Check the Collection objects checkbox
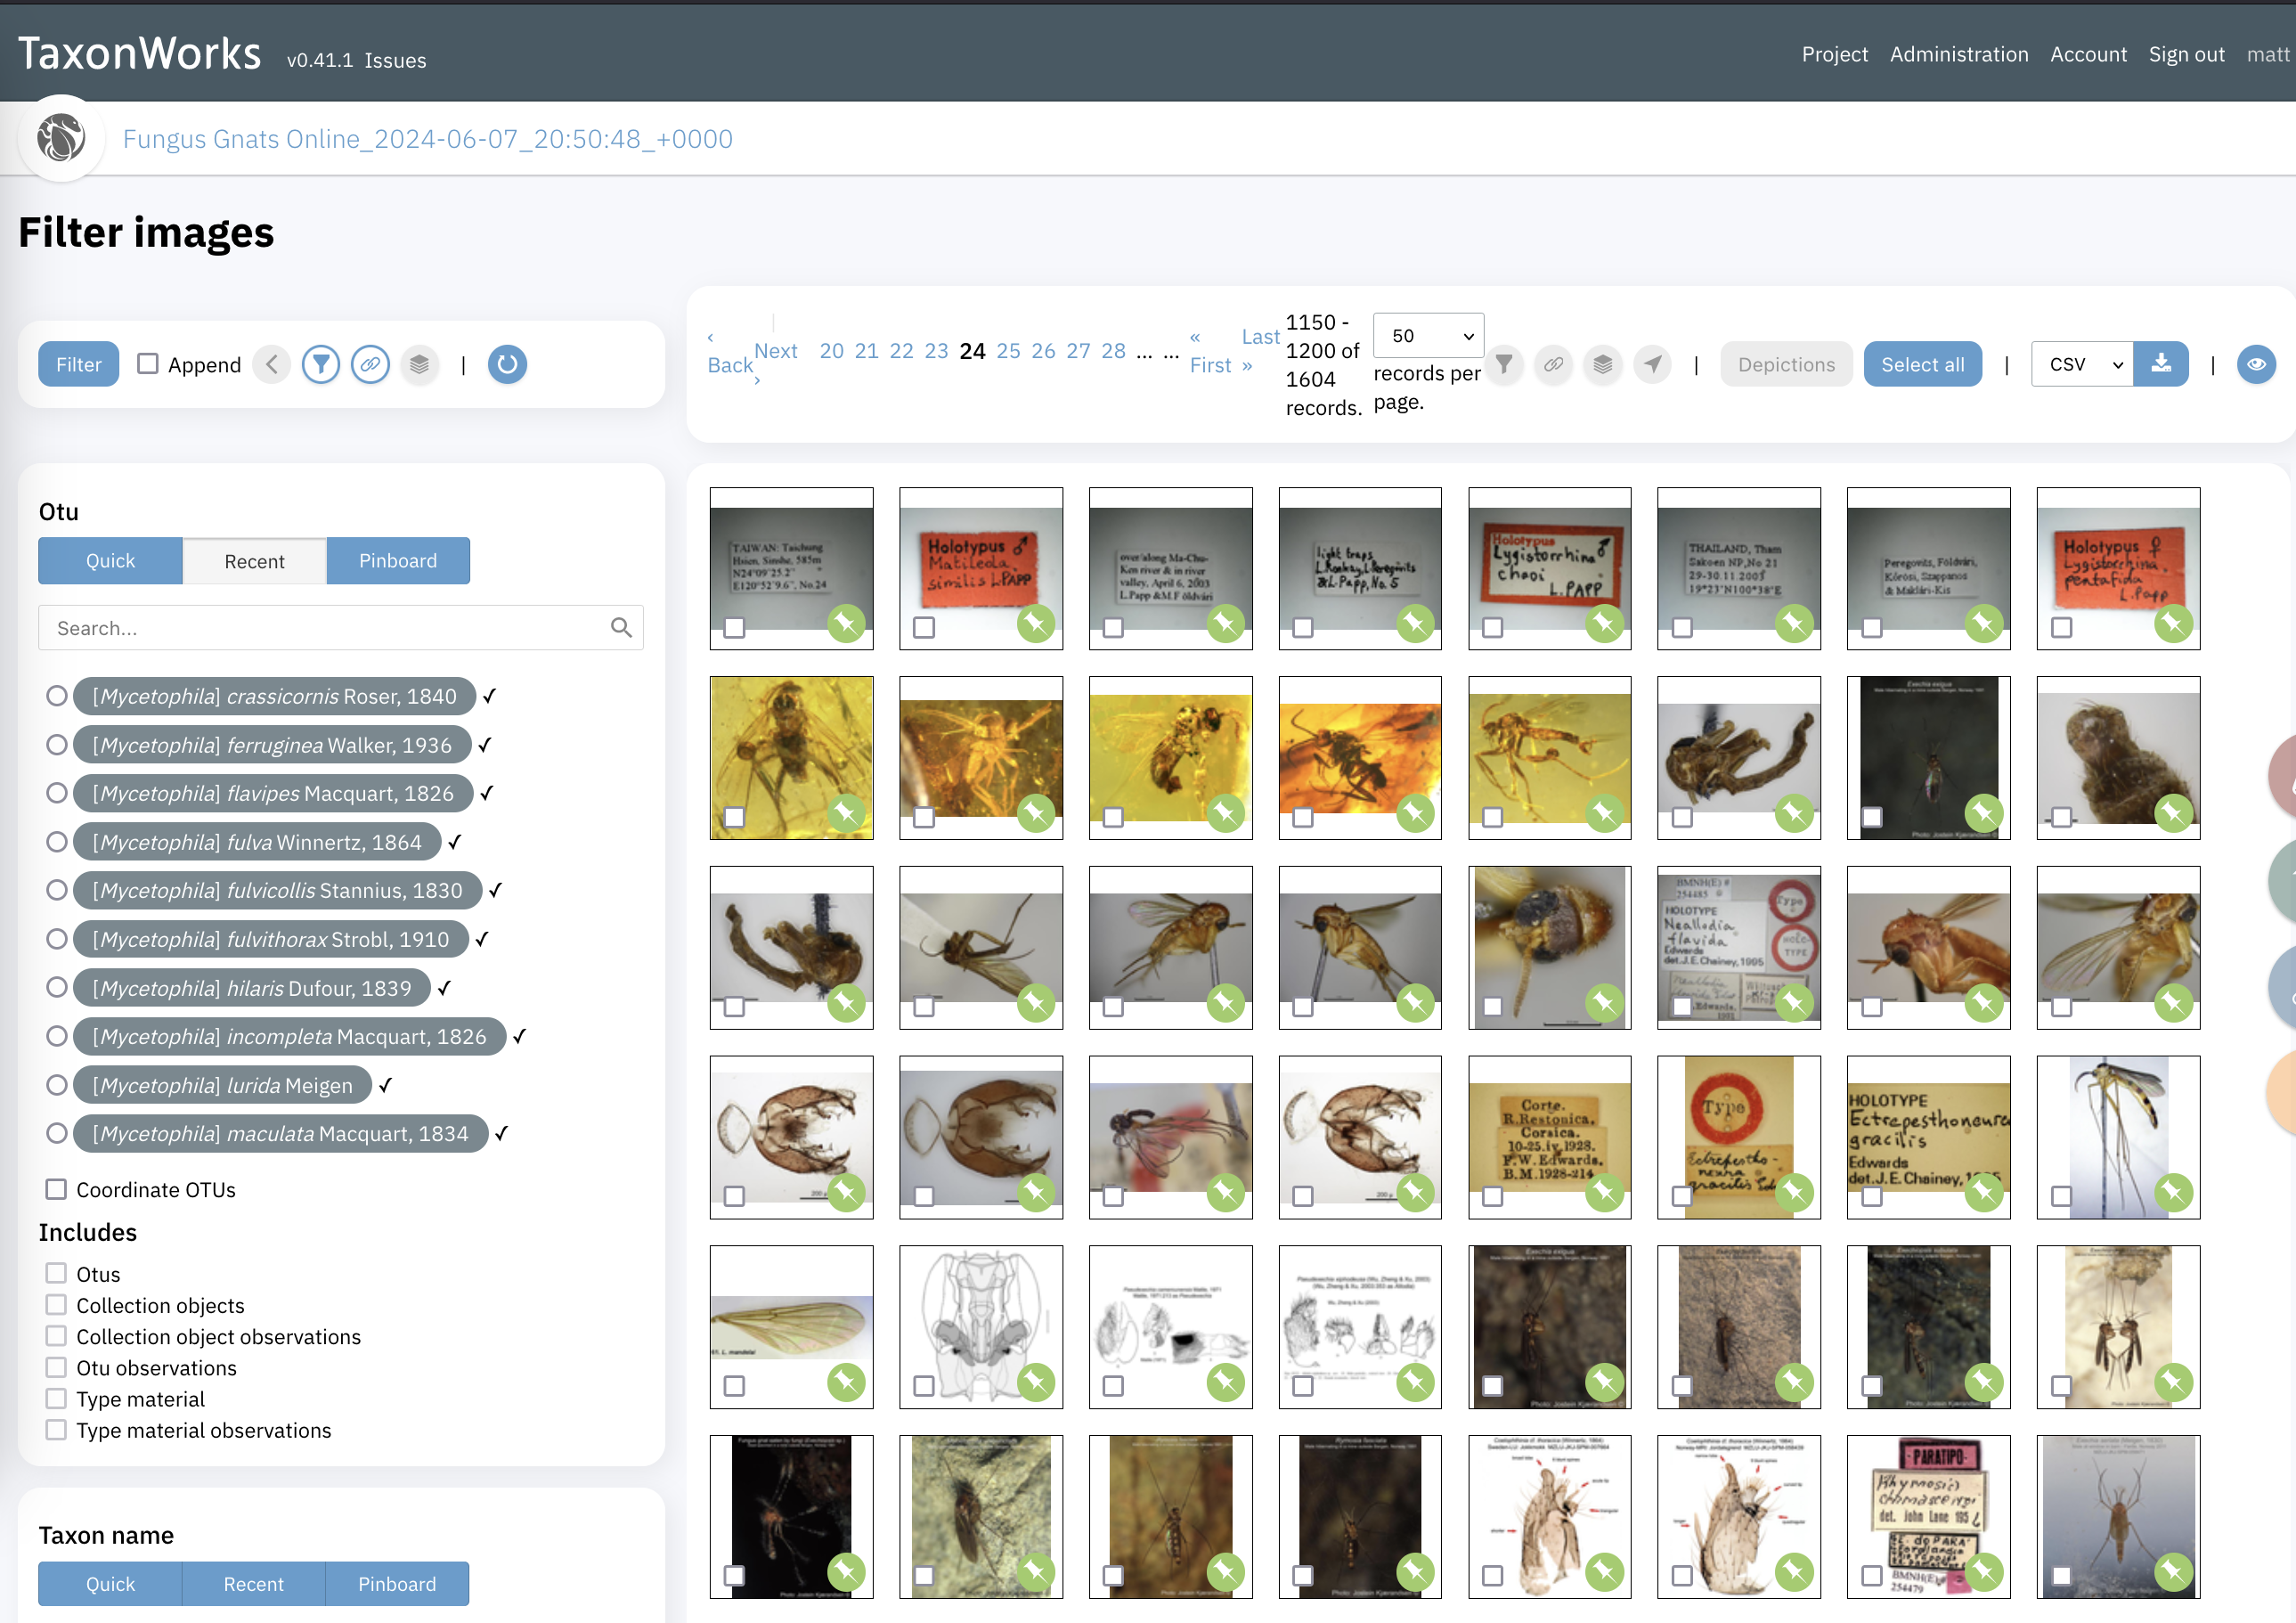The image size is (2296, 1623). click(x=56, y=1305)
